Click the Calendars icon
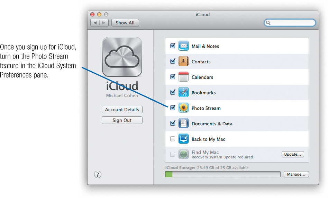The width and height of the screenshot is (328, 198). [183, 77]
